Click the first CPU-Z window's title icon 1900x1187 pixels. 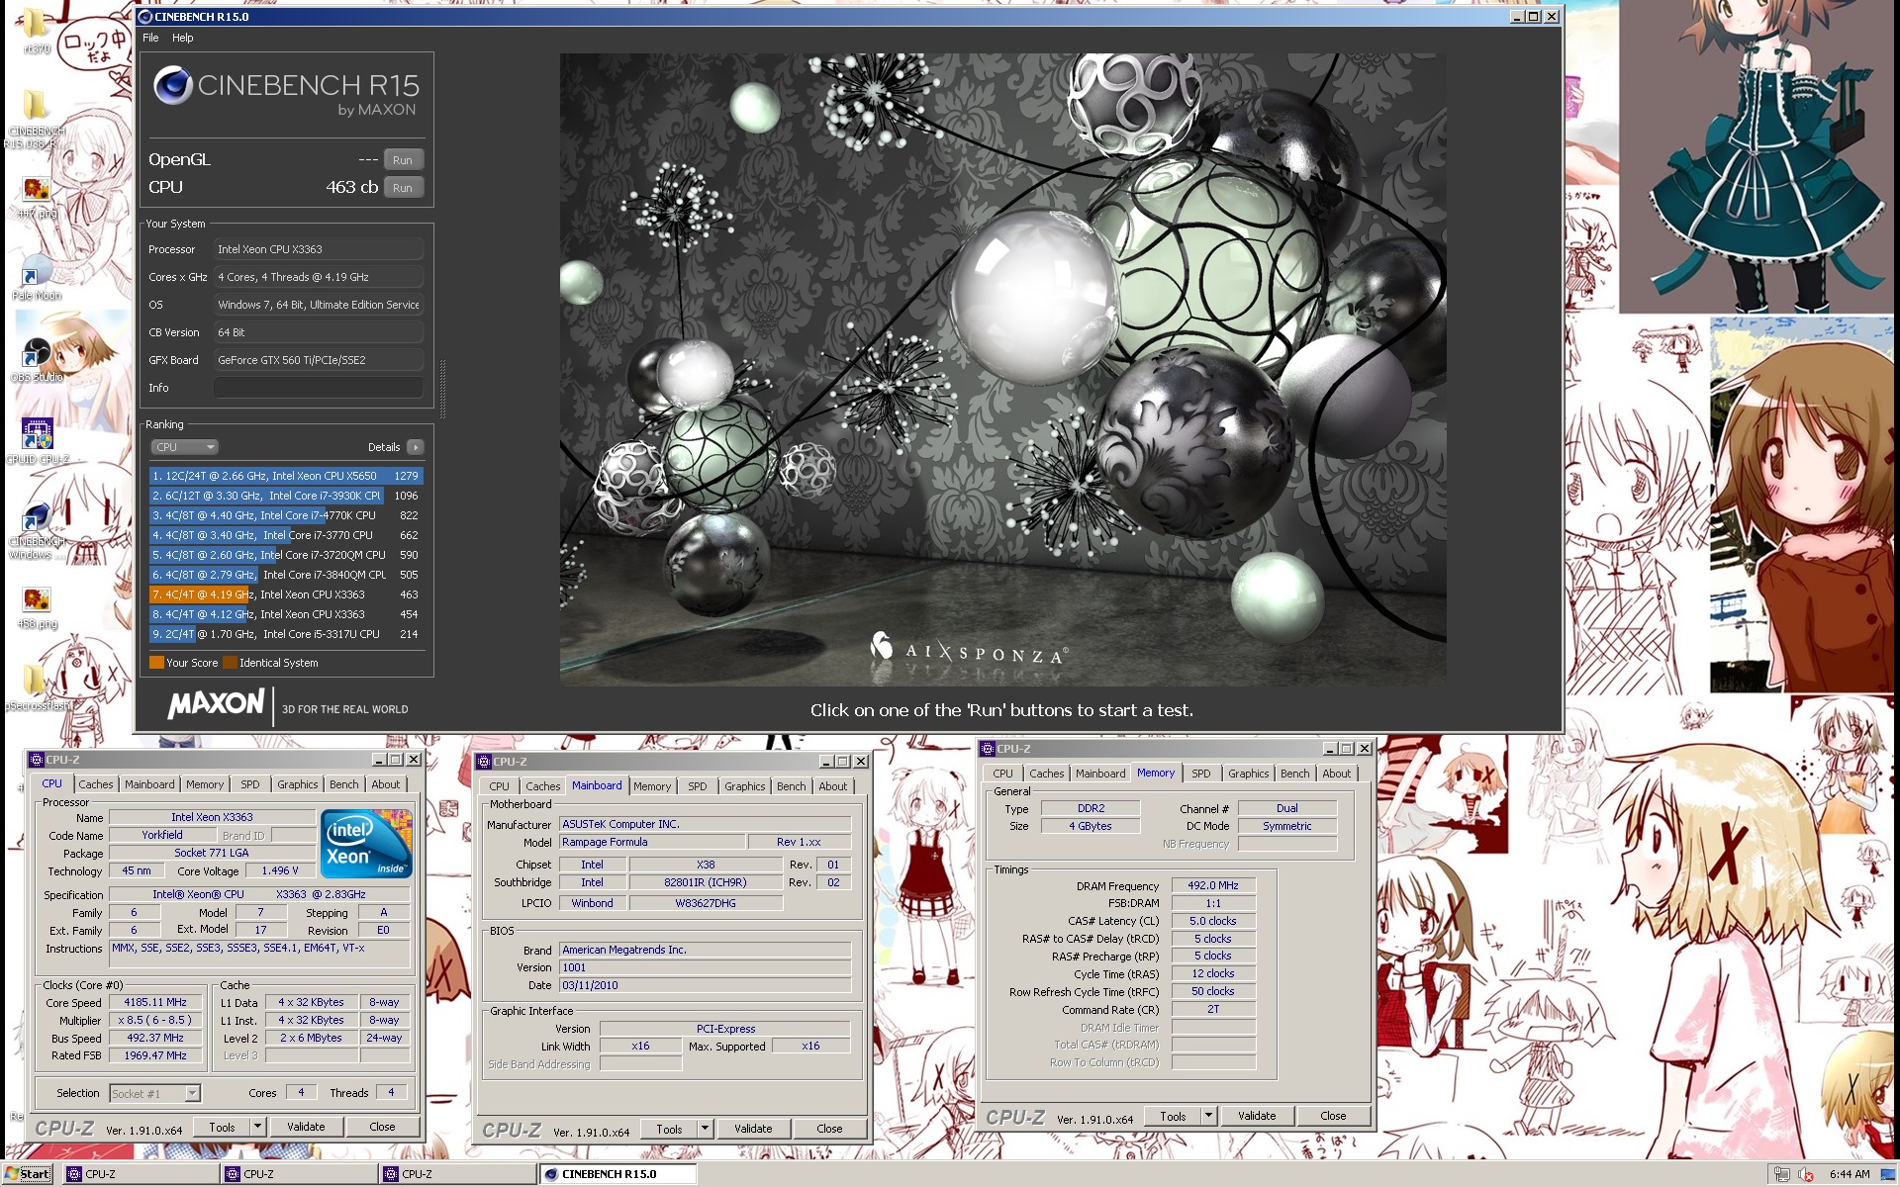(37, 760)
